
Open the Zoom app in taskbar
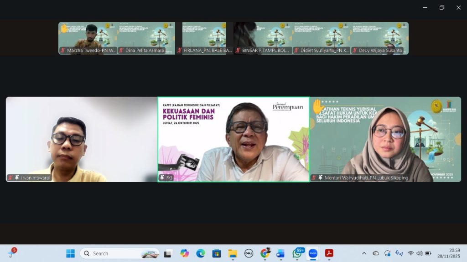click(x=313, y=253)
